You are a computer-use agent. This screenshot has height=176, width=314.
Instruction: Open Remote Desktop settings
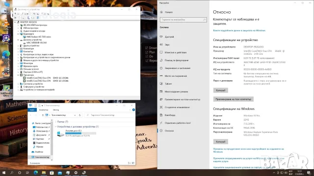point(178,123)
